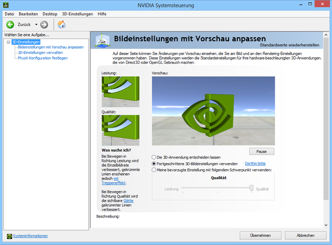
Task: Open the Systeminformationen link
Action: 30,236
